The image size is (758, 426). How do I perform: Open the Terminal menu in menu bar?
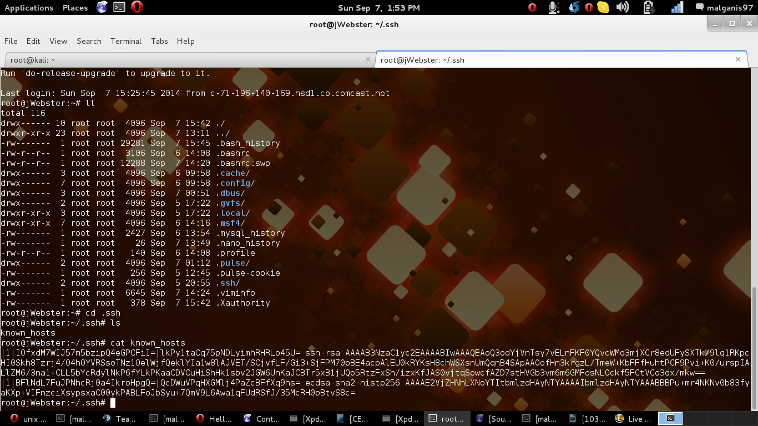pos(126,41)
